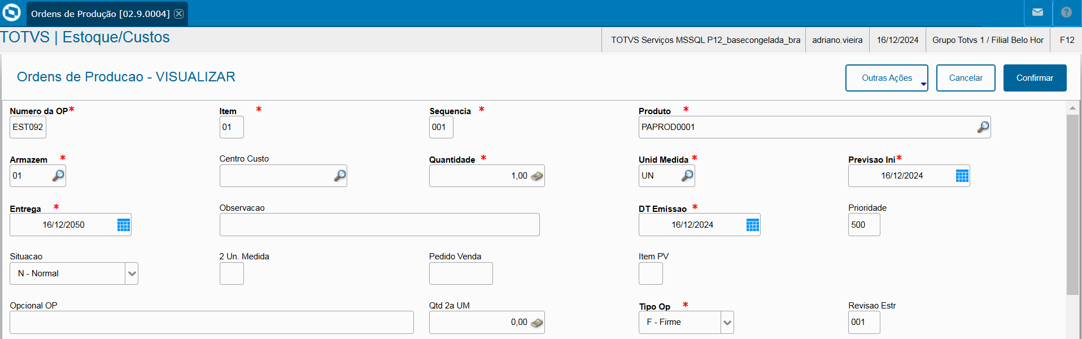Click the Qtd 2a UM calculator icon
Image resolution: width=1082 pixels, height=339 pixels.
pos(536,323)
